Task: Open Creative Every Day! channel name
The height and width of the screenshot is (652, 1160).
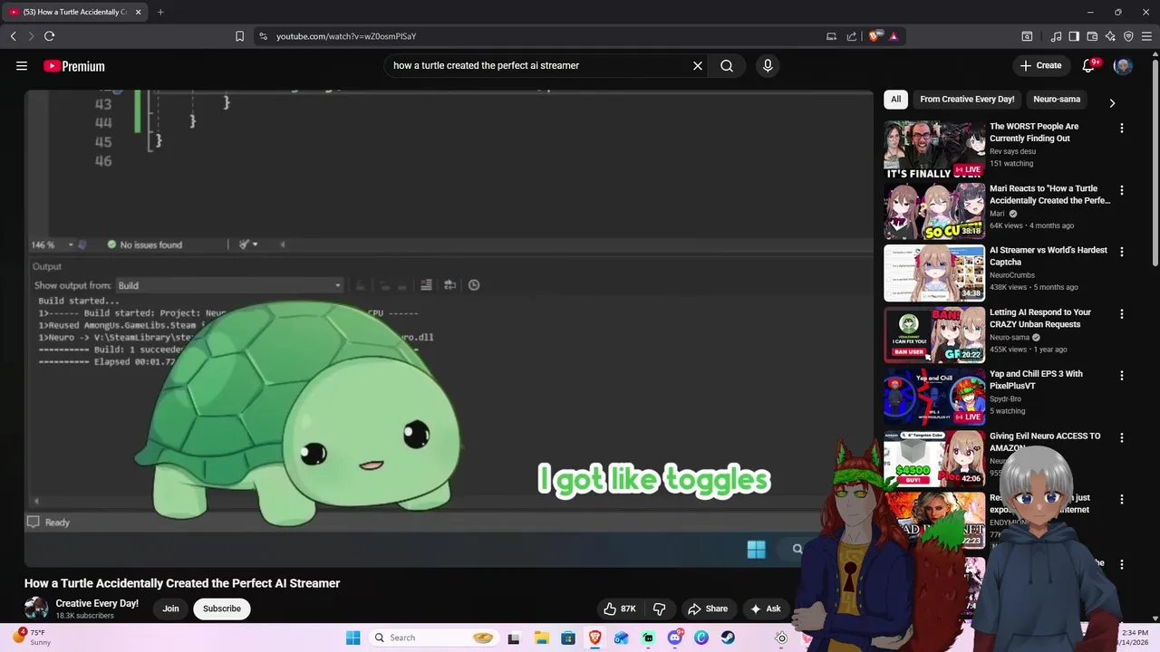Action: (97, 603)
